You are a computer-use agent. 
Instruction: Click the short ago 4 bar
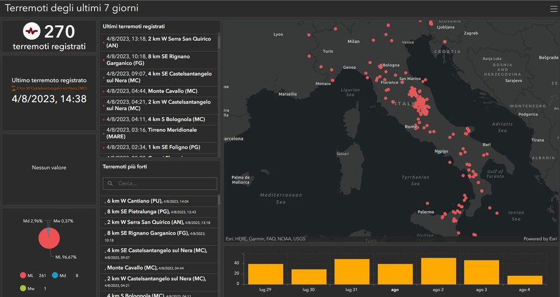pyautogui.click(x=525, y=280)
